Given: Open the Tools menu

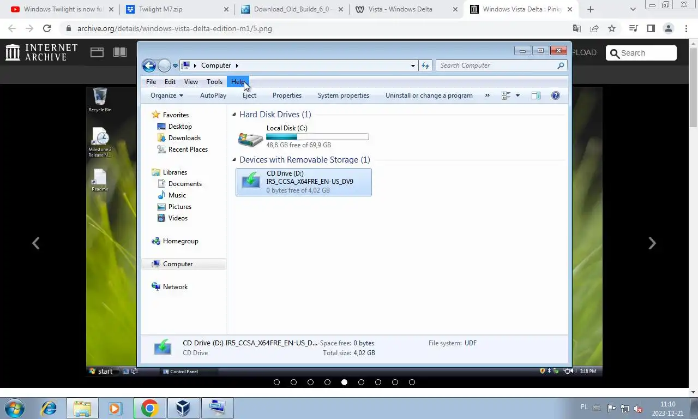Looking at the screenshot, I should (214, 82).
